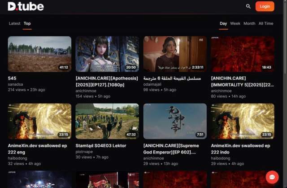This screenshot has height=188, width=287.
Task: Click the IMMORTALITY 5 video title
Action: tap(242, 82)
